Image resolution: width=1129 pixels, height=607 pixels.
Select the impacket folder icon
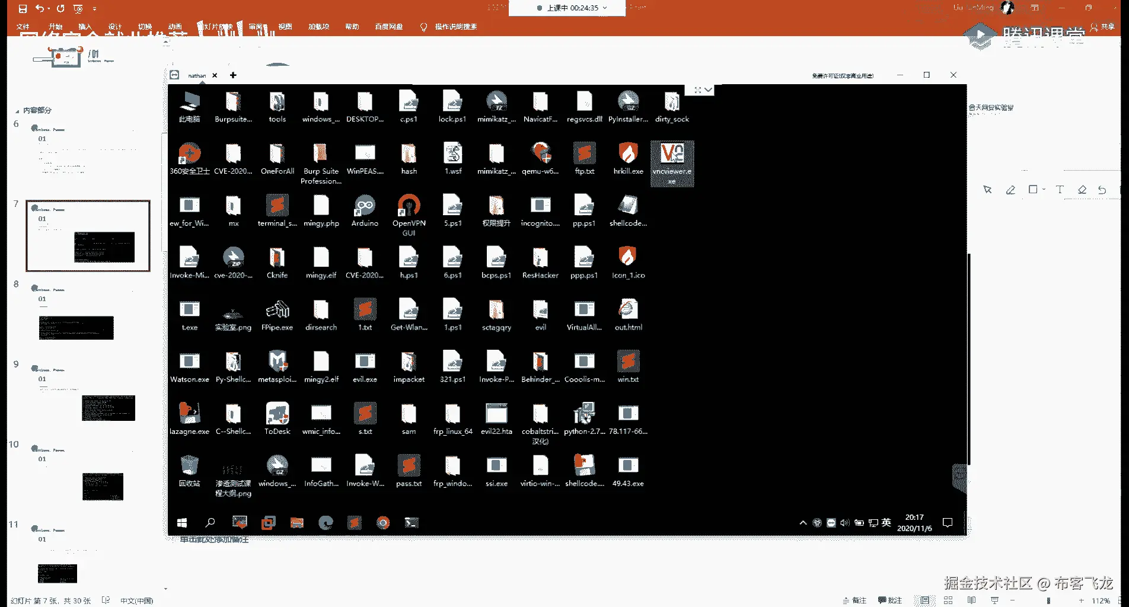tap(409, 368)
